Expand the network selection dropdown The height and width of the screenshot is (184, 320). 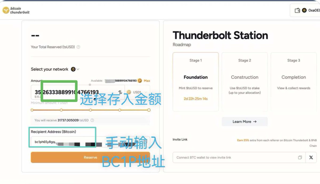[x=75, y=69]
